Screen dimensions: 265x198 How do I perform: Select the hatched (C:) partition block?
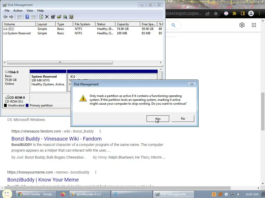(112, 76)
